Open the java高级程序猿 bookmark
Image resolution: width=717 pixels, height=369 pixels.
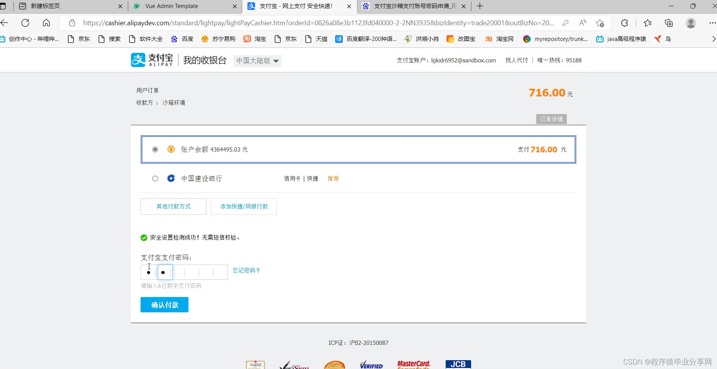(x=621, y=39)
